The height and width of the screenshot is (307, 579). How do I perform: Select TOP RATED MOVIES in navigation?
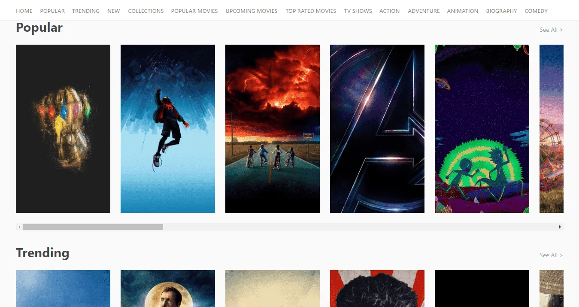311,11
